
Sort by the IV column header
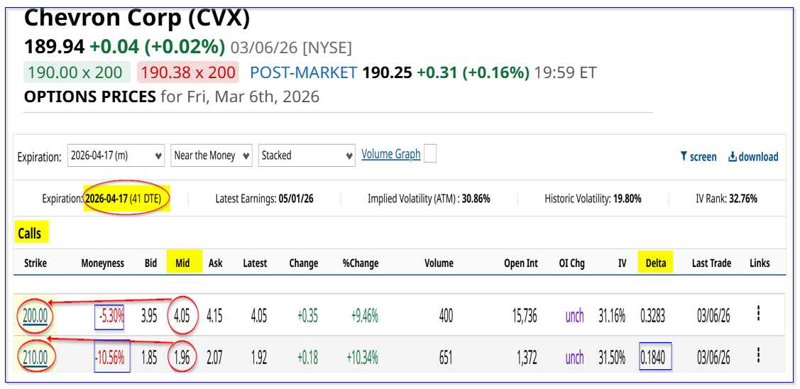622,263
